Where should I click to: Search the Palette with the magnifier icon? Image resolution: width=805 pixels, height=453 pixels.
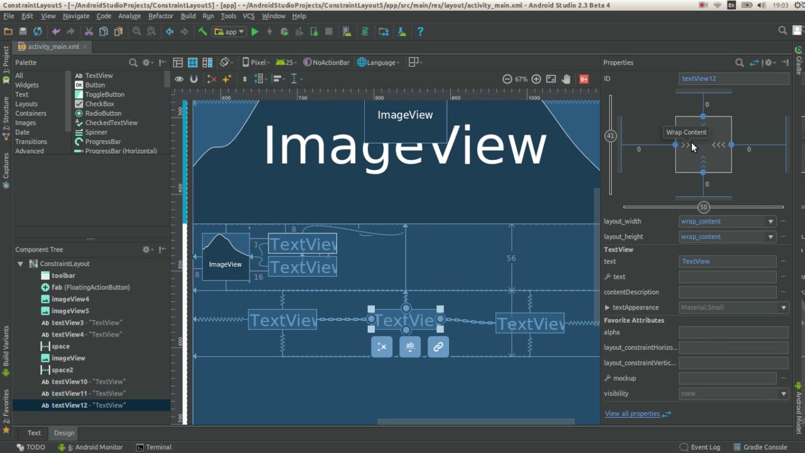(x=133, y=62)
